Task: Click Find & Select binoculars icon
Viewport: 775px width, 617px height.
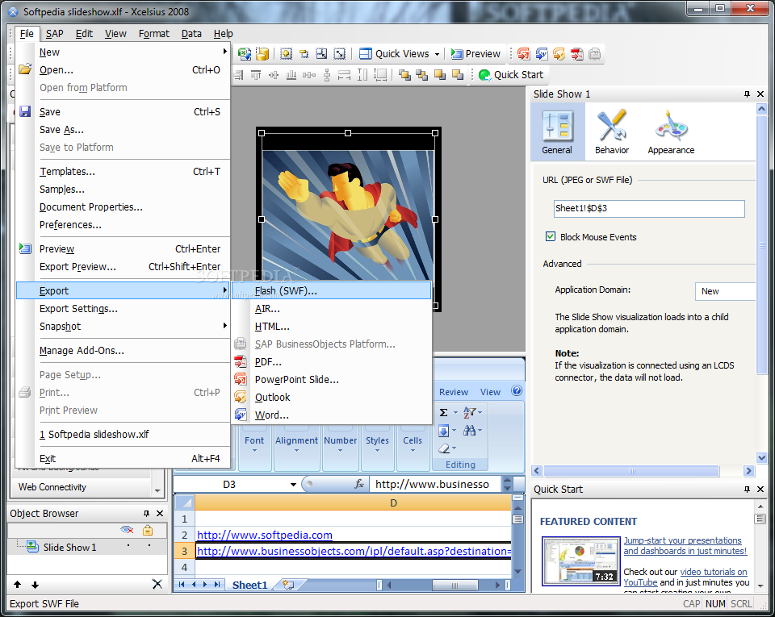Action: (469, 431)
